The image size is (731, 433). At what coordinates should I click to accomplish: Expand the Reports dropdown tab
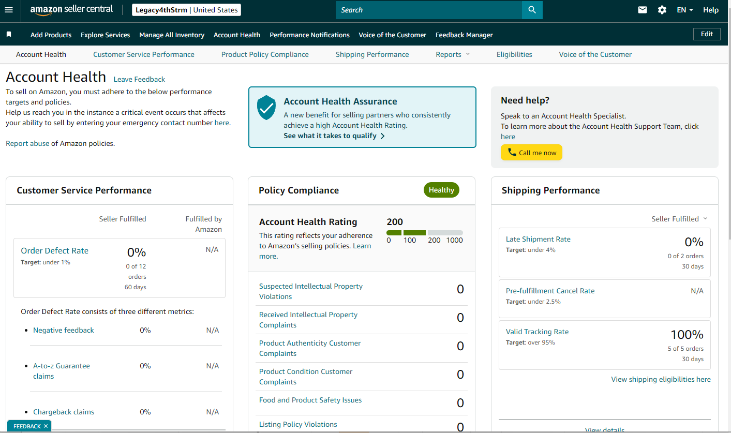click(x=453, y=54)
